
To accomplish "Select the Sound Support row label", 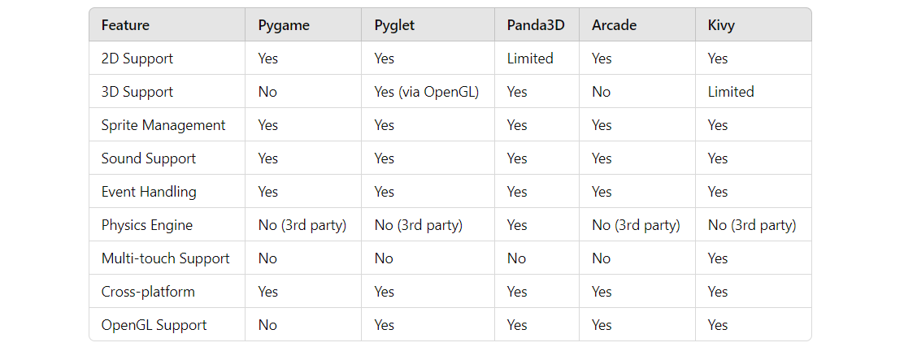I will (149, 158).
